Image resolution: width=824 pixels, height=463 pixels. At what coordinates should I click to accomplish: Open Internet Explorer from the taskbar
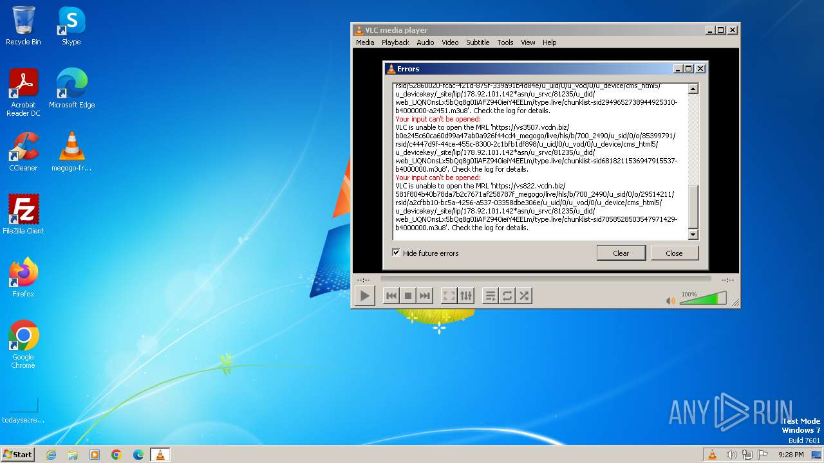[x=51, y=455]
